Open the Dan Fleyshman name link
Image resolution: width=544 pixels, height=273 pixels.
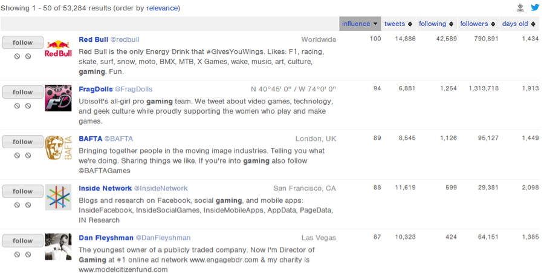pyautogui.click(x=106, y=238)
